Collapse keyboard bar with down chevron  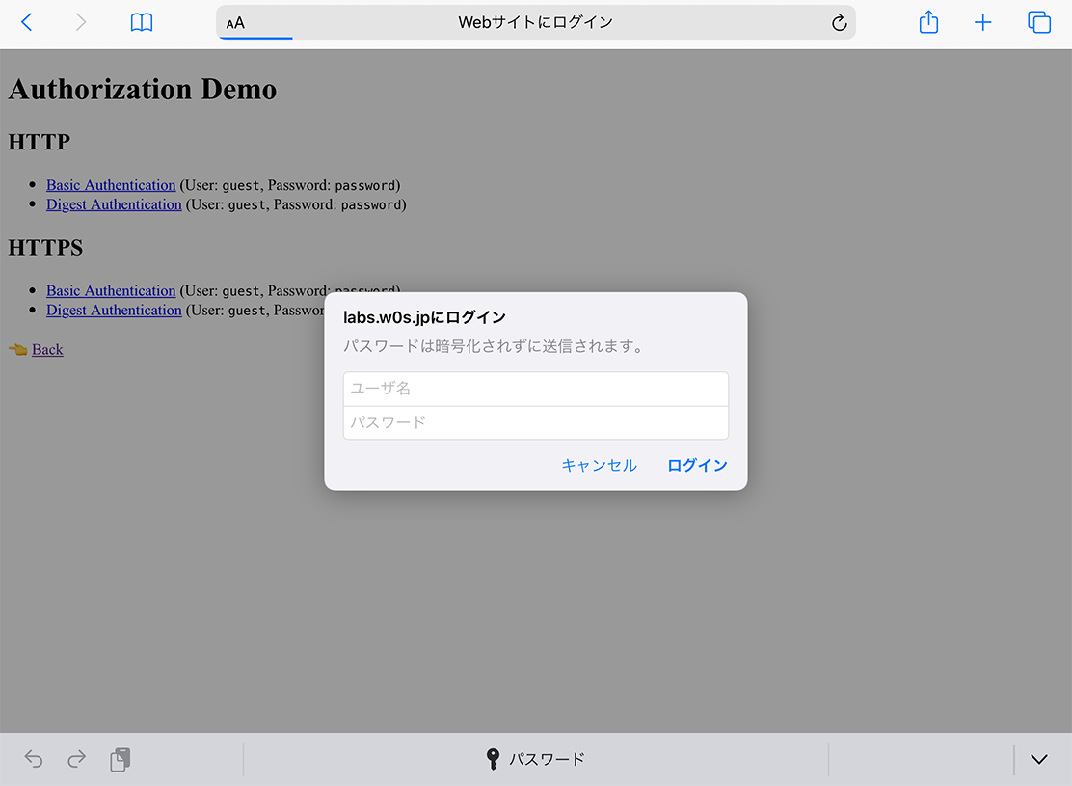point(1038,759)
